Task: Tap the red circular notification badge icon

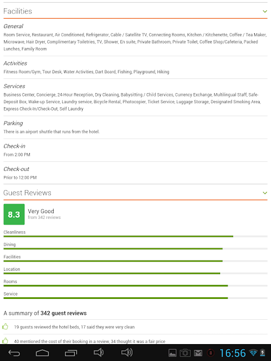Action: 211,353
